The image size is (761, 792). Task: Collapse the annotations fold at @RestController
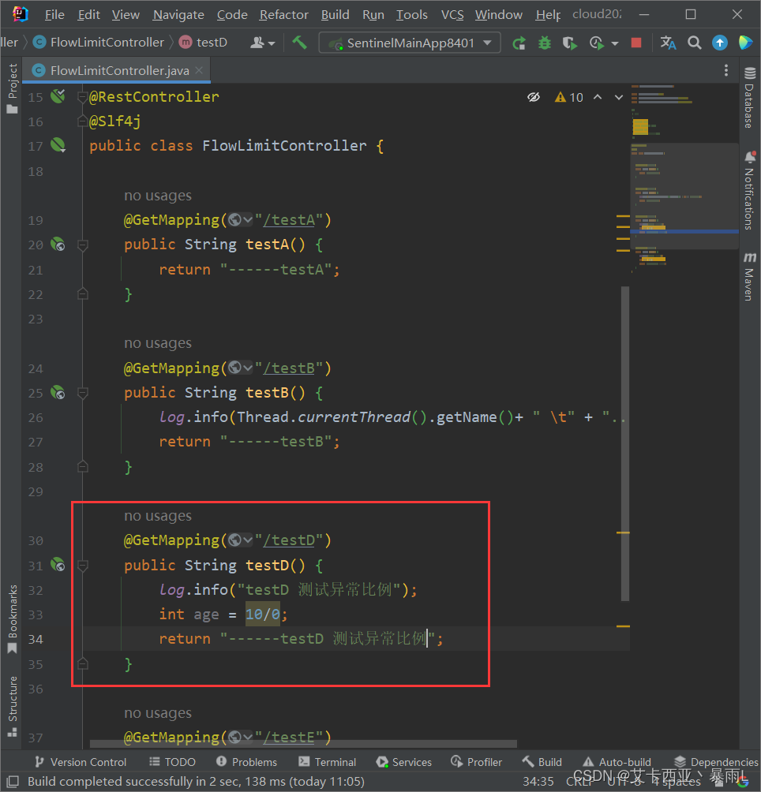(x=83, y=97)
